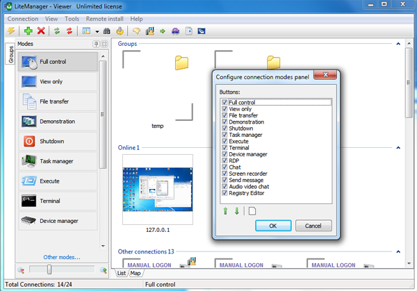Click the red arrows refresh icon

69,31
